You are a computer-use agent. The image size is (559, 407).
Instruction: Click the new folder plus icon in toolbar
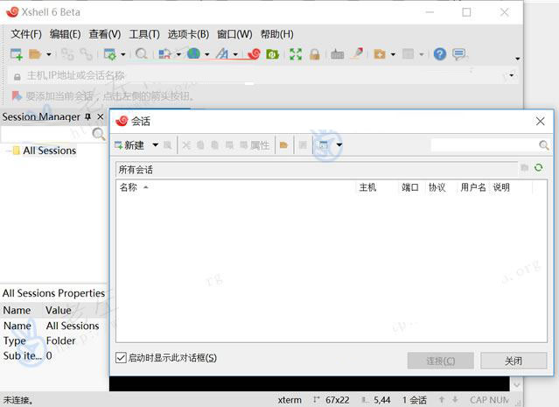[x=380, y=54]
